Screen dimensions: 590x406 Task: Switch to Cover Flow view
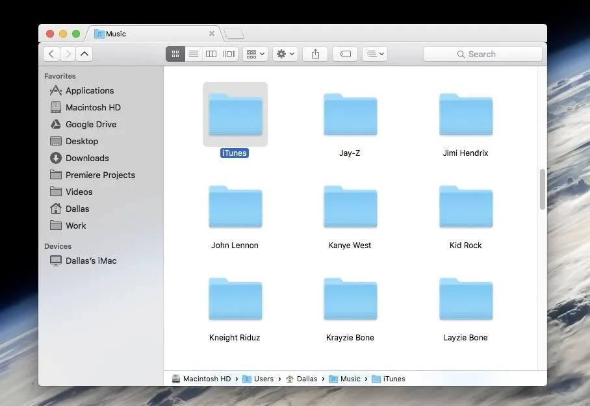[229, 54]
